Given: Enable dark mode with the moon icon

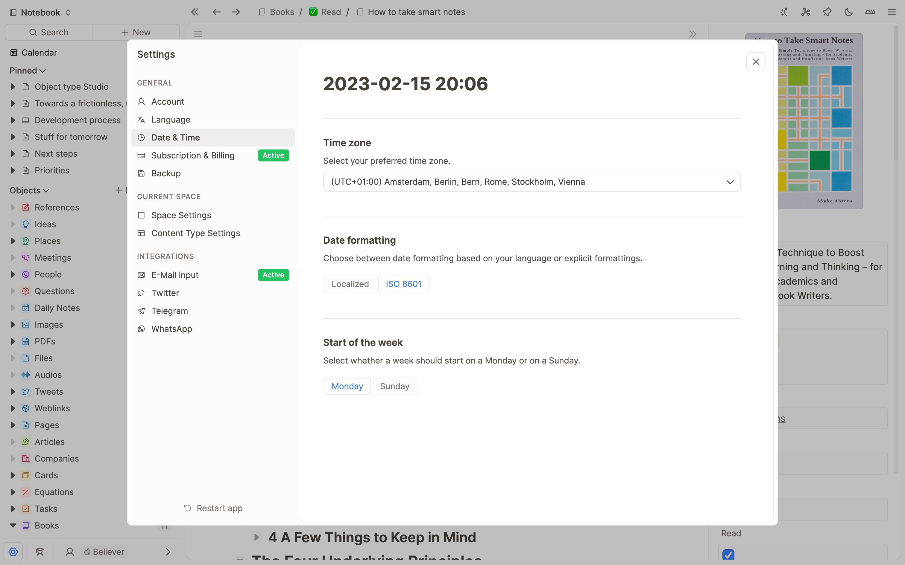Looking at the screenshot, I should click(848, 12).
